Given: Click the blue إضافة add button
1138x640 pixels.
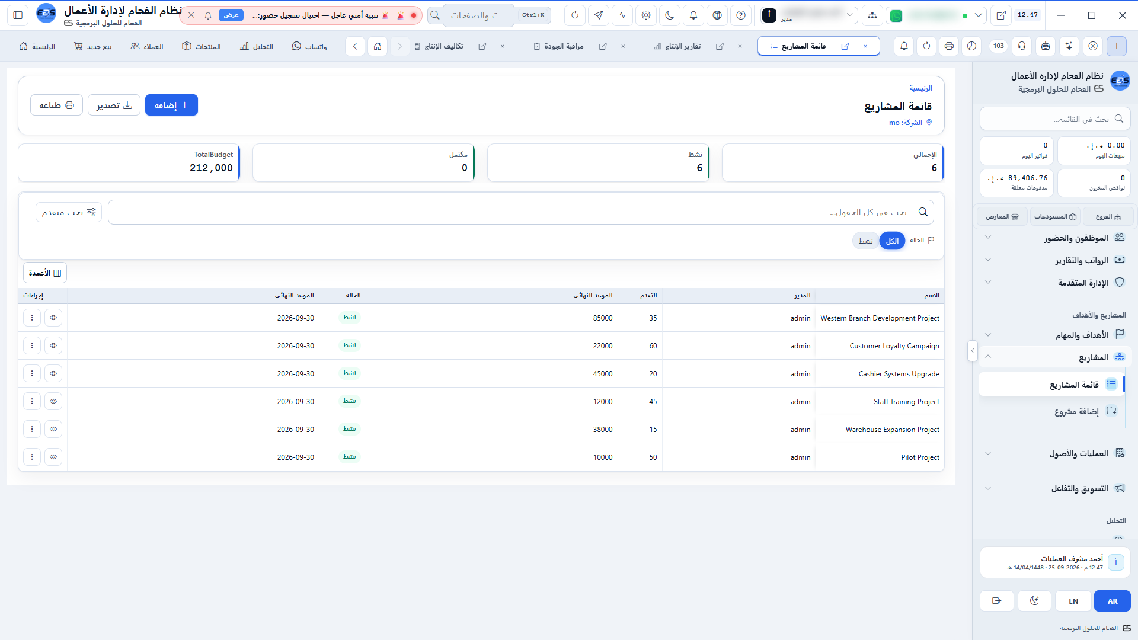Looking at the screenshot, I should click(x=171, y=105).
